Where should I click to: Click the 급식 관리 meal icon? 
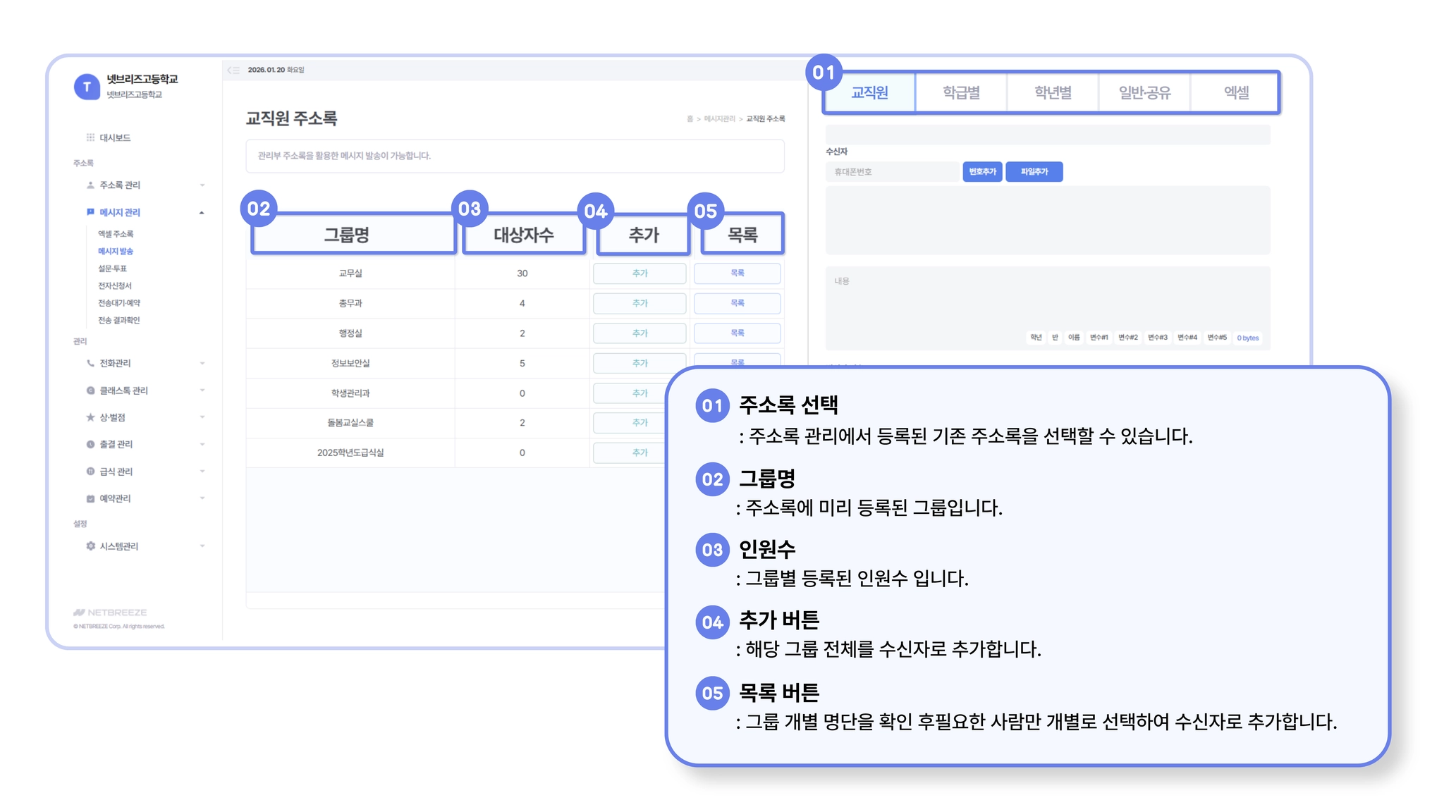[x=90, y=472]
